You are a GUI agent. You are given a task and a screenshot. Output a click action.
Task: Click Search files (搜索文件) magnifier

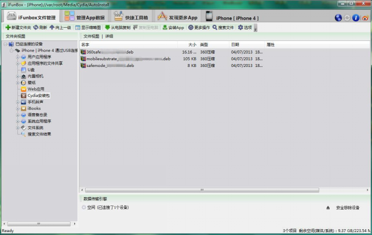click(215, 27)
